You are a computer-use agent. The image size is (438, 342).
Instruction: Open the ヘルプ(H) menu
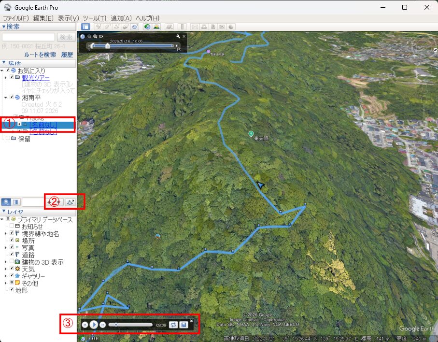(147, 18)
